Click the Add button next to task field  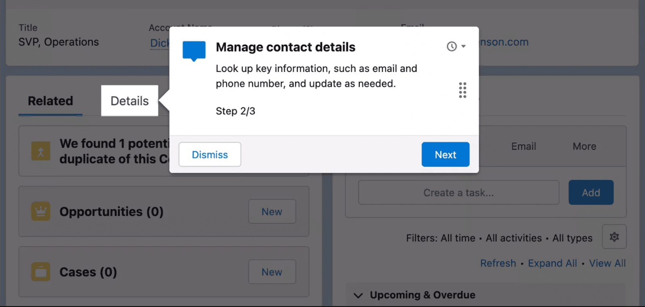pyautogui.click(x=591, y=192)
